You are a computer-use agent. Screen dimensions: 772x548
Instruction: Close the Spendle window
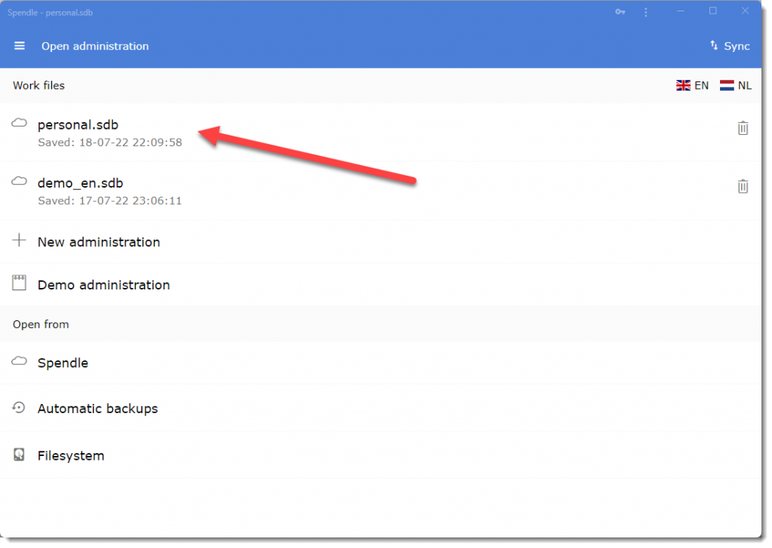(745, 11)
